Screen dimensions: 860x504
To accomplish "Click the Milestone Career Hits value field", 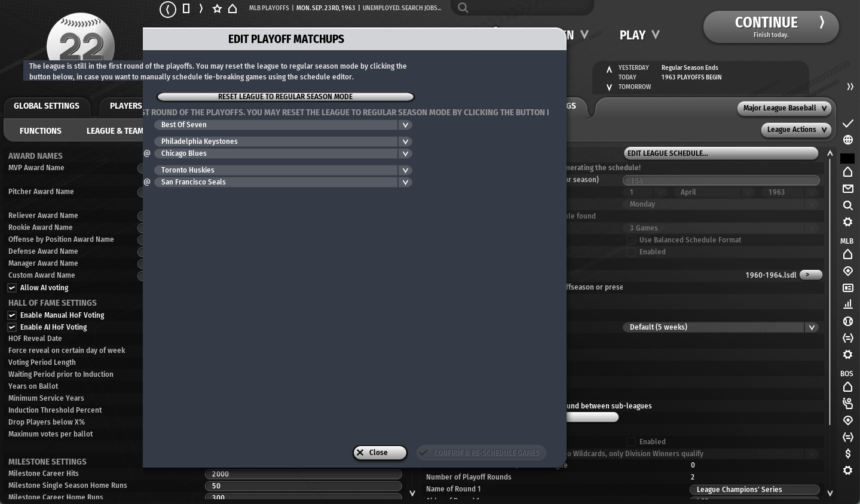I will [x=303, y=474].
